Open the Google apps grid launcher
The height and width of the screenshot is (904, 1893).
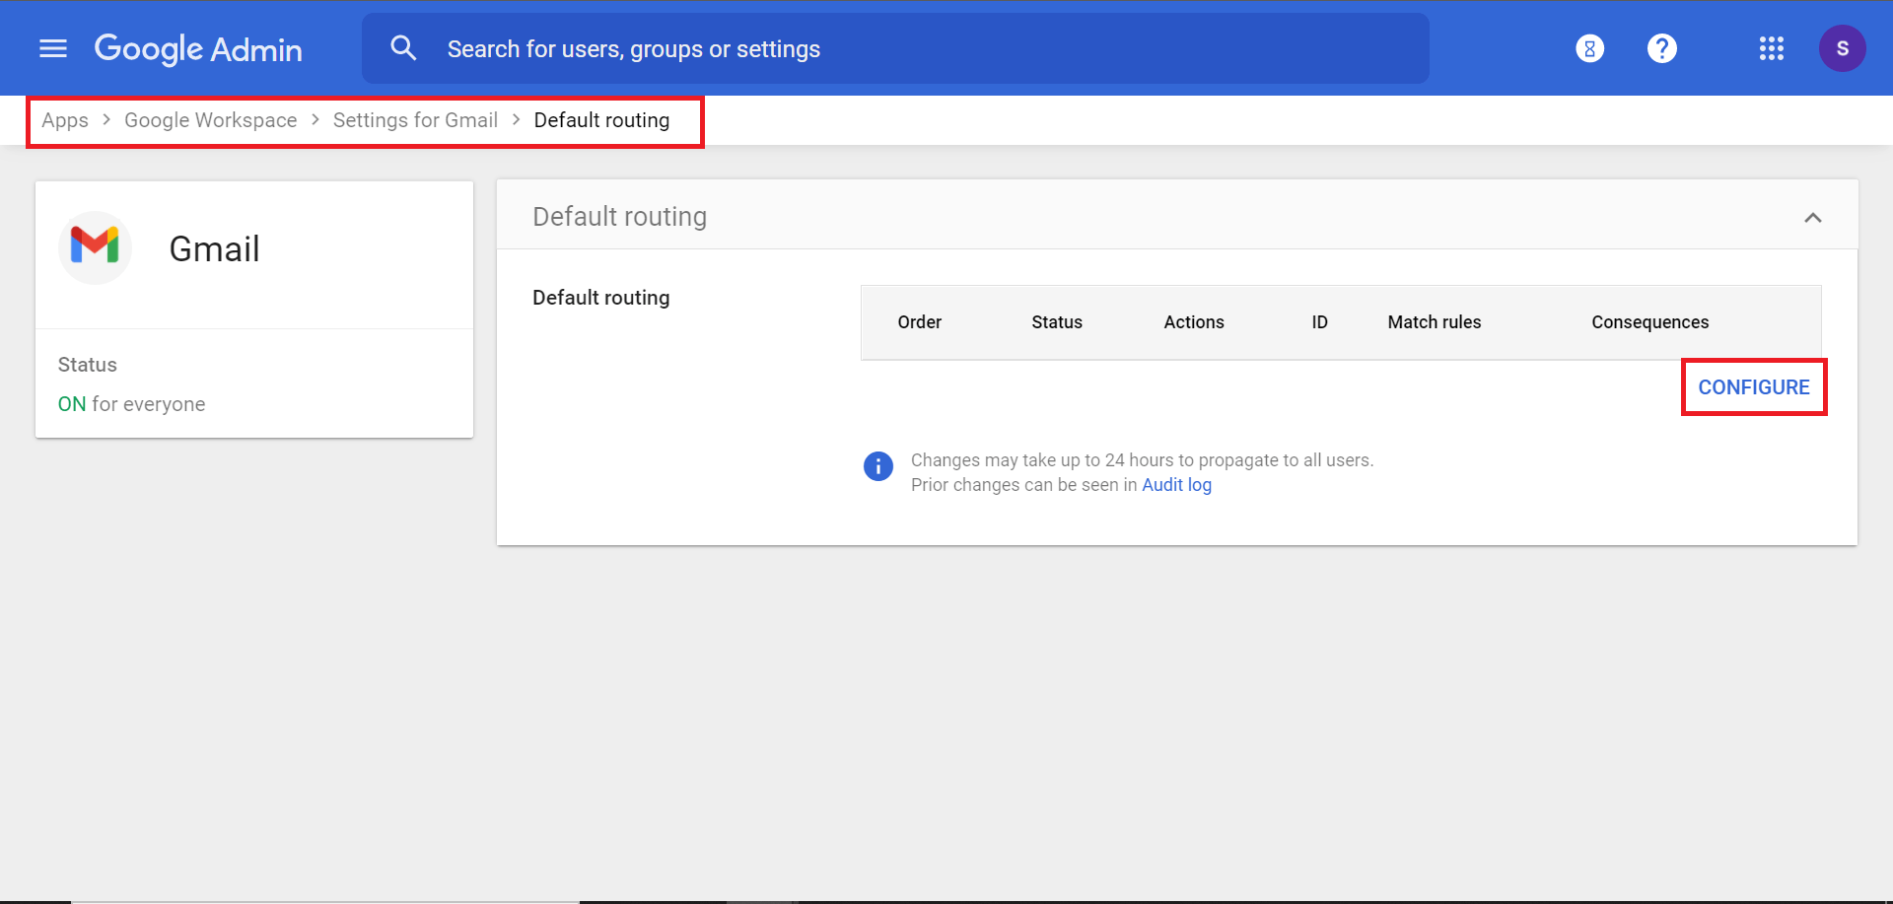(1772, 48)
